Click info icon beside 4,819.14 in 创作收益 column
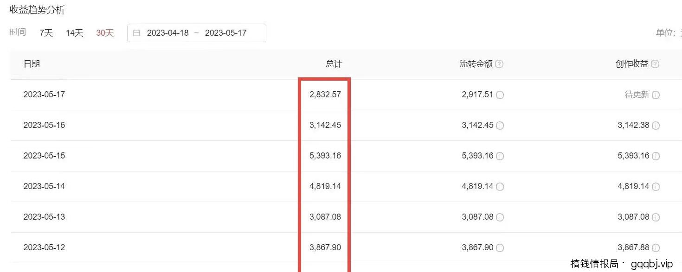The height and width of the screenshot is (272, 682). [x=656, y=187]
